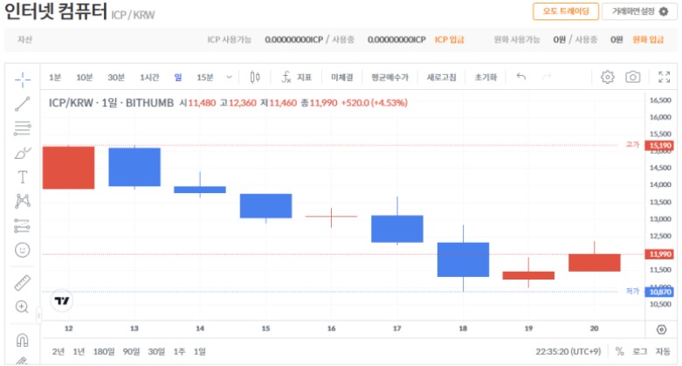Select the 일 daily interval

click(x=178, y=78)
